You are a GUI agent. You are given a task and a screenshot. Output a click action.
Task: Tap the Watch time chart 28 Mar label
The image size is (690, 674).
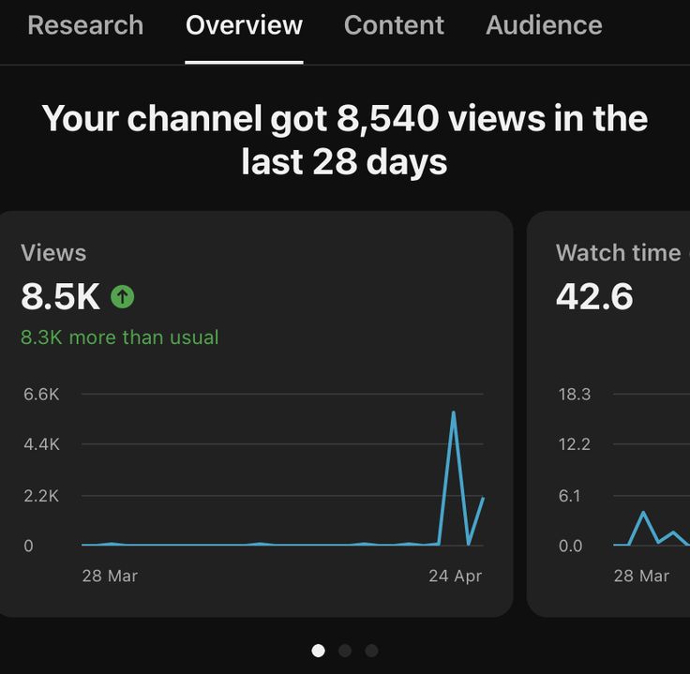[641, 576]
